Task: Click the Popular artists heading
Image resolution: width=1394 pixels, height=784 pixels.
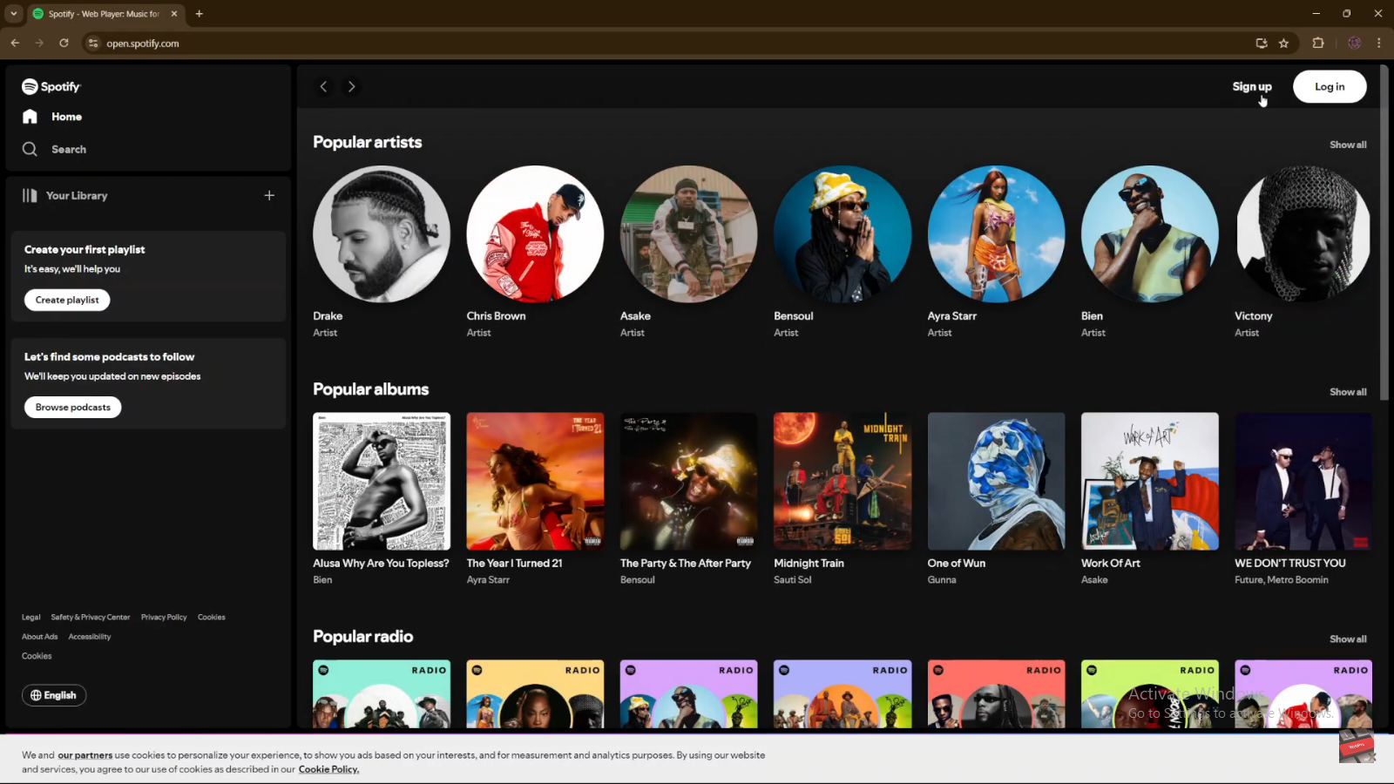Action: coord(367,142)
